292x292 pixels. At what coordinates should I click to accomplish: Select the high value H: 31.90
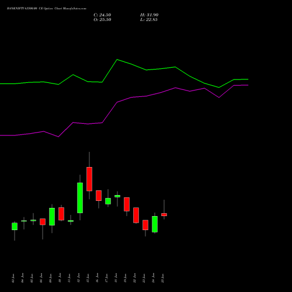click(x=149, y=15)
